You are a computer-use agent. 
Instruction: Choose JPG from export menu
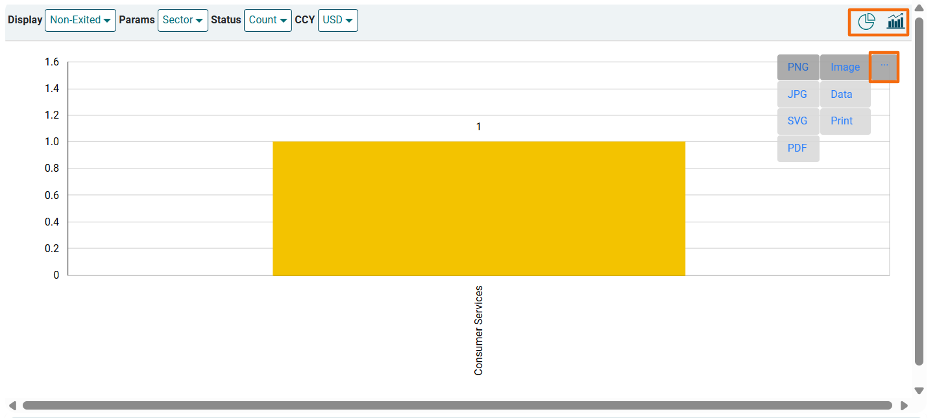click(x=797, y=95)
